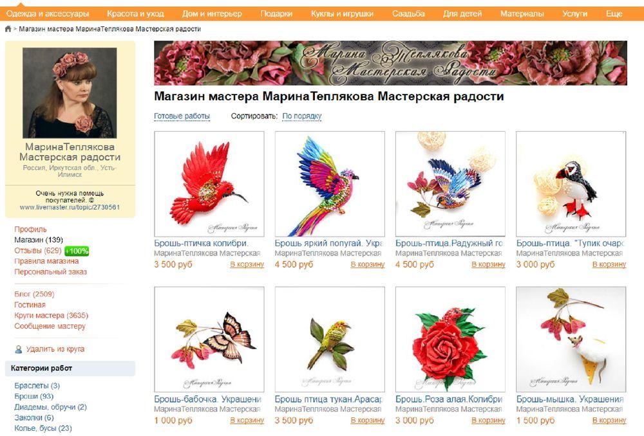Screen dimensions: 644x436
Task: Open the butterfly brooch image
Action: [x=209, y=339]
